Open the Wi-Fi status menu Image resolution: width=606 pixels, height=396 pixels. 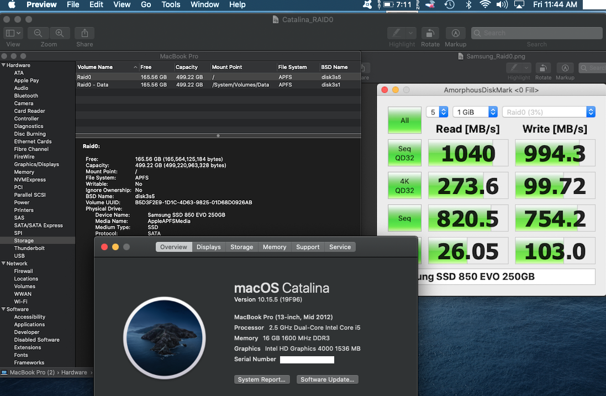(x=484, y=4)
